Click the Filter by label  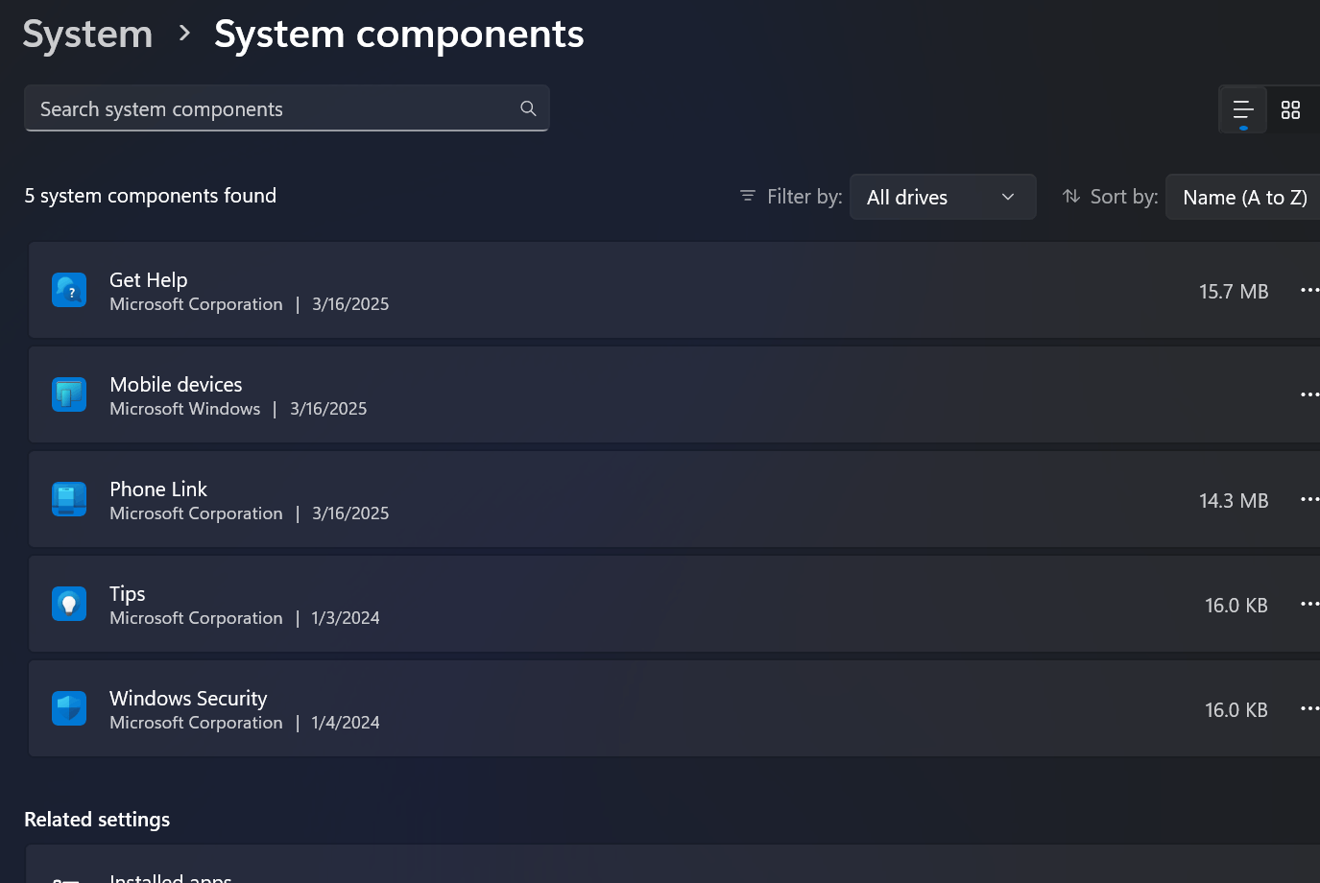804,197
